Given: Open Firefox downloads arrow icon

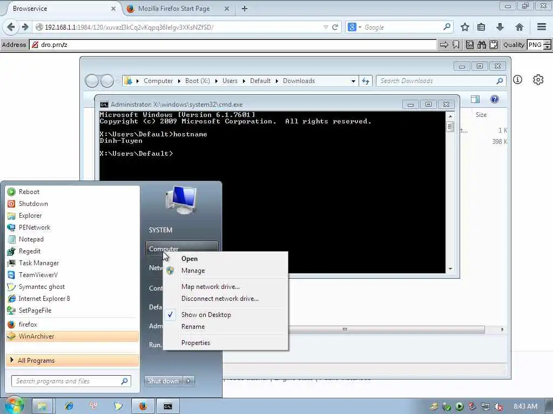Looking at the screenshot, I should pos(500,27).
